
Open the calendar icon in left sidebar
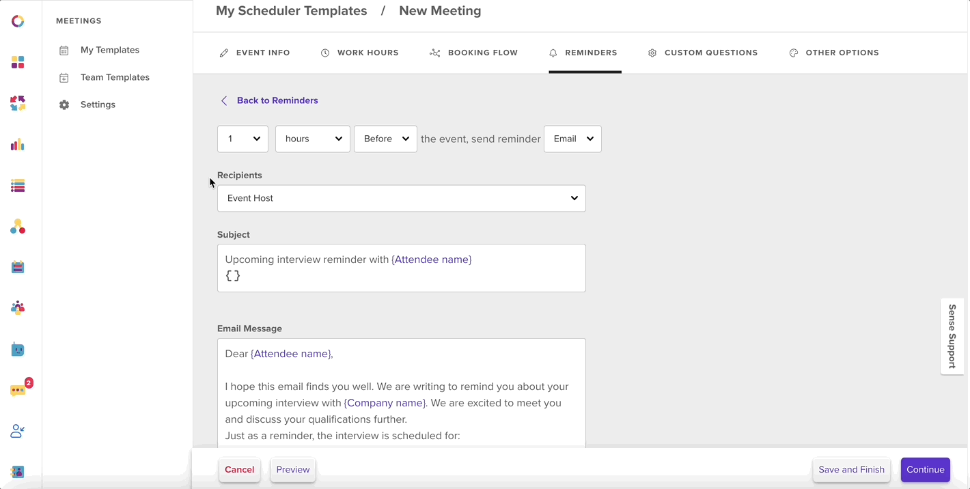(x=18, y=267)
